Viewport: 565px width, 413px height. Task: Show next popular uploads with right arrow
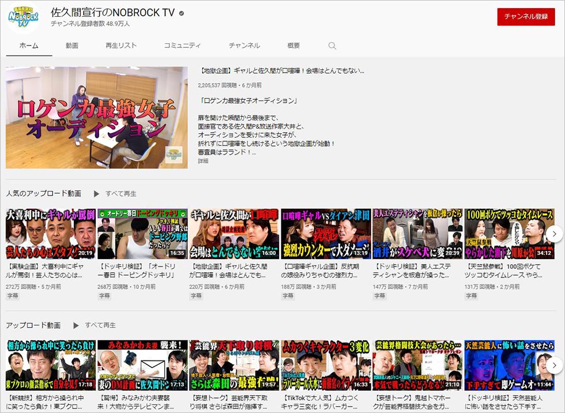555,234
